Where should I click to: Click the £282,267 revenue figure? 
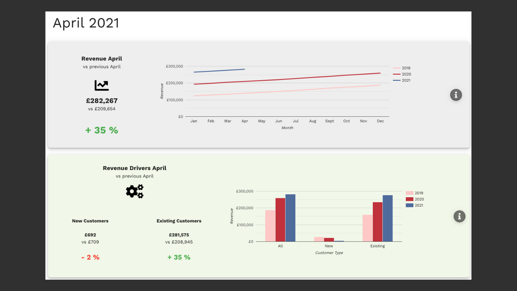coord(102,101)
